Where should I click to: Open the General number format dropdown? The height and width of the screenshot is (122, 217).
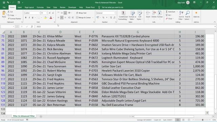tap(115, 13)
